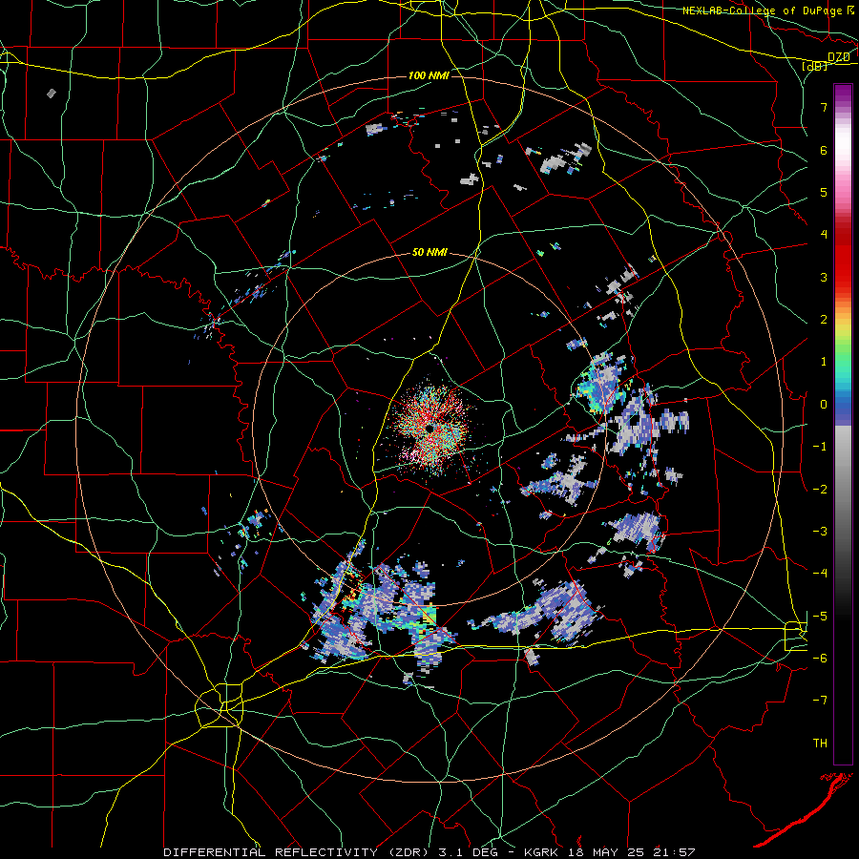Click the DZD product label
The image size is (859, 859).
point(839,57)
